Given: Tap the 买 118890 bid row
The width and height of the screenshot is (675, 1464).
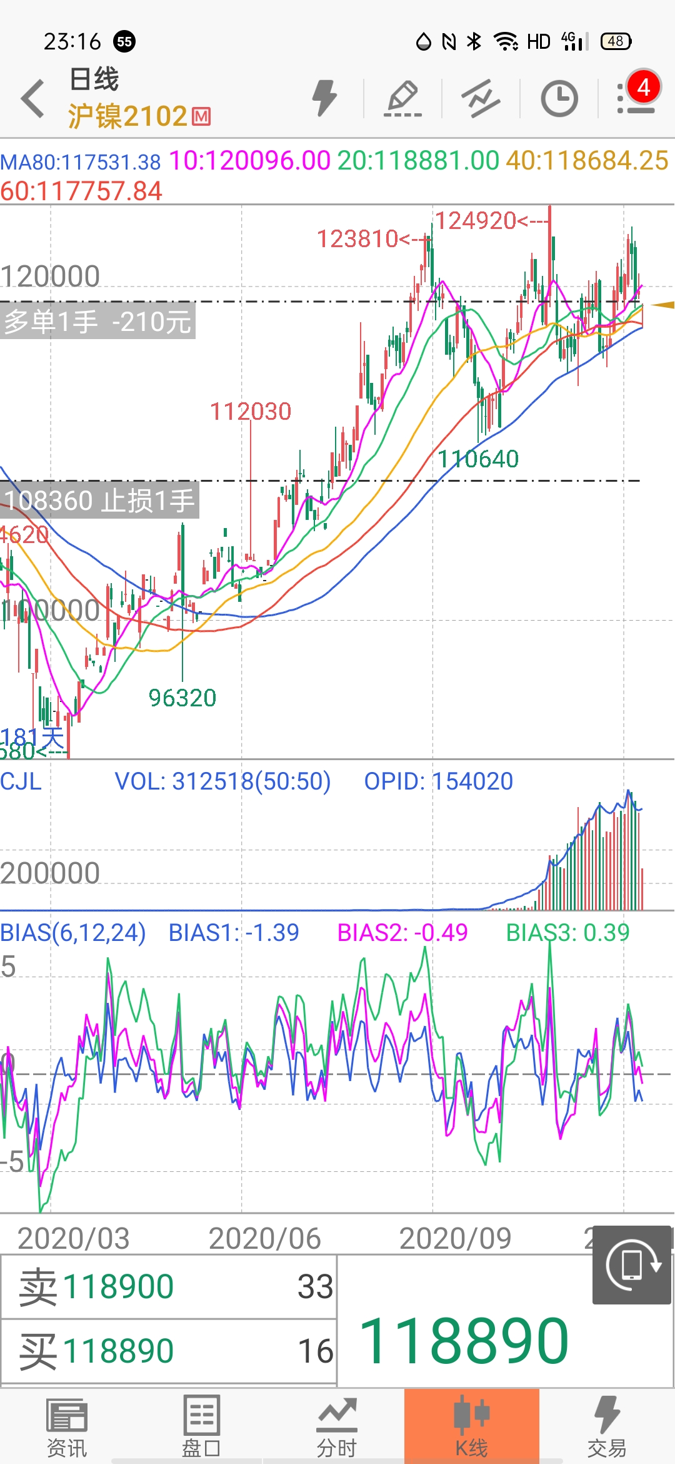Looking at the screenshot, I should pyautogui.click(x=169, y=1351).
